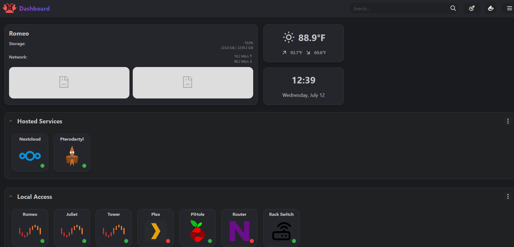The height and width of the screenshot is (247, 514).
Task: Open the Docker whale icon in the header
Action: click(490, 8)
